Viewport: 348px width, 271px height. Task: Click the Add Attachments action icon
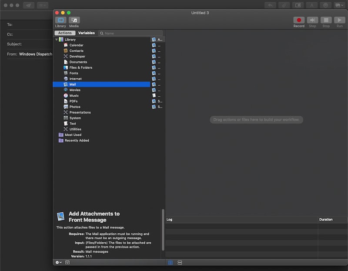[x=60, y=216]
